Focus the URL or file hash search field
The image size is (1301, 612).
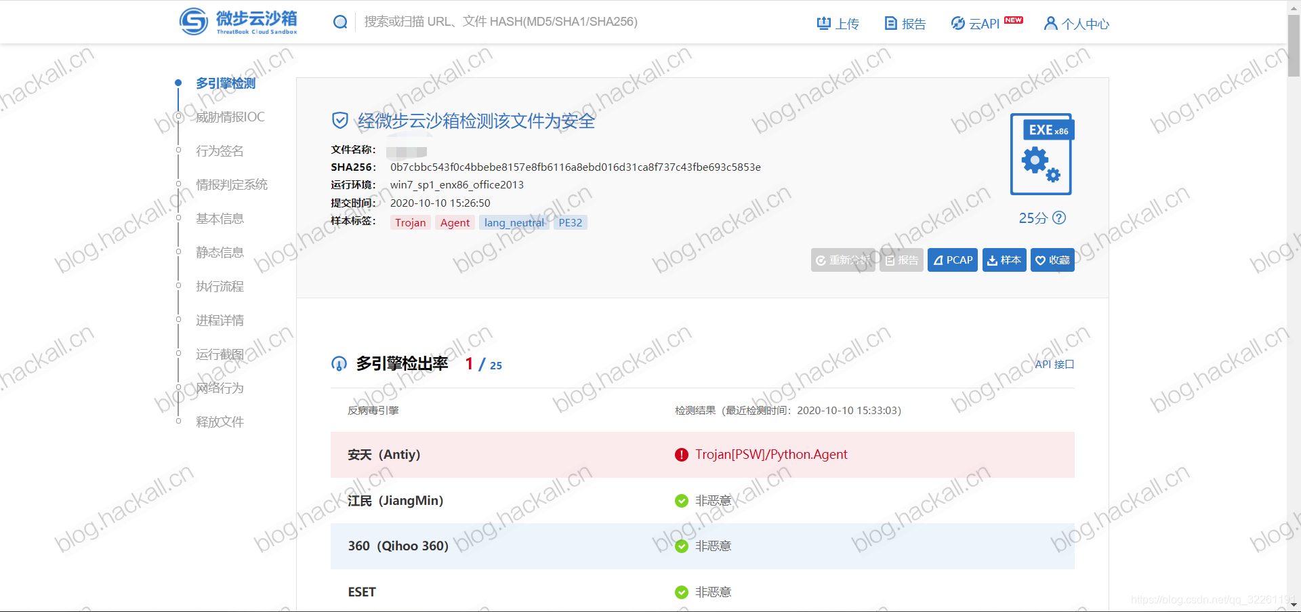pos(501,22)
